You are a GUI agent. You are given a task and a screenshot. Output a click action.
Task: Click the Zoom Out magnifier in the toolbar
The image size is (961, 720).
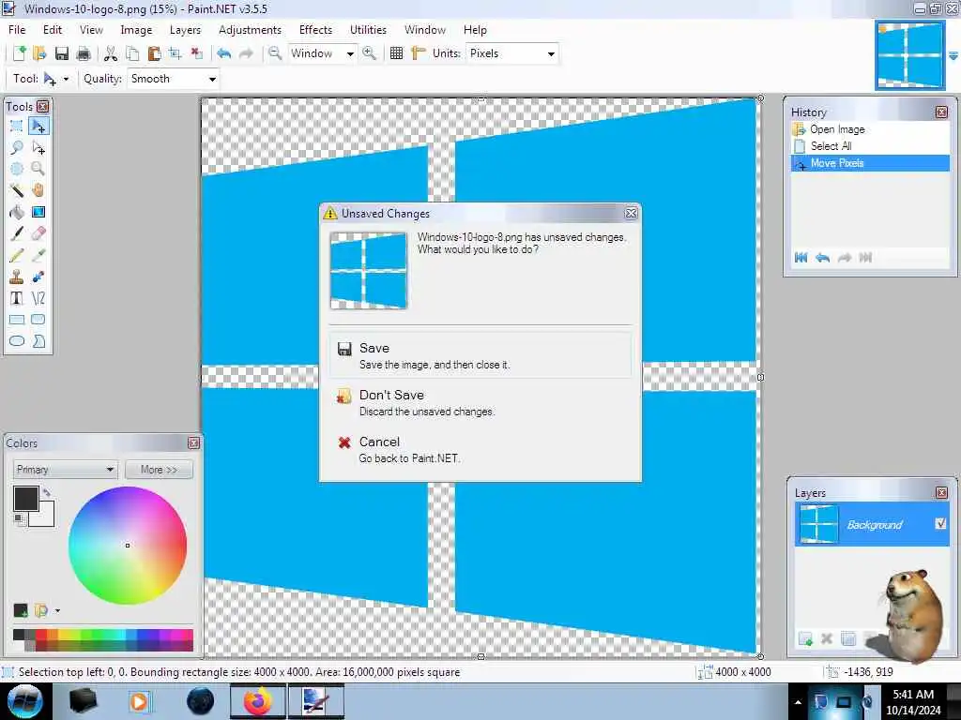(x=275, y=53)
